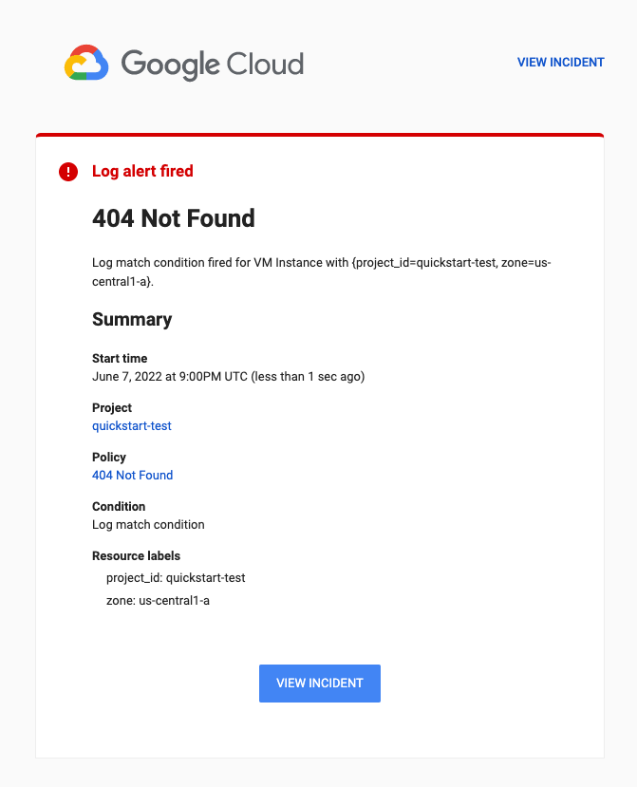The image size is (637, 787).
Task: Open the quickstart-test project link
Action: pos(131,425)
